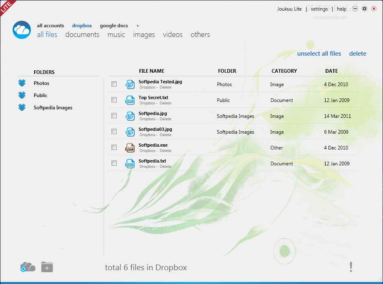Show the music category
Viewport: 383px width, 284px height.
tap(116, 35)
